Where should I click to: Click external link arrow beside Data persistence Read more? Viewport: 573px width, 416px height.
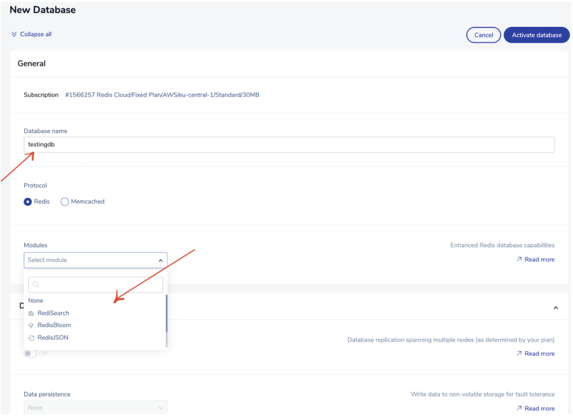519,408
